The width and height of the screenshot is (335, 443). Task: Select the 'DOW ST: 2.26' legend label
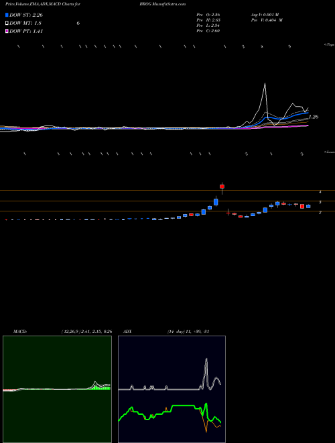click(x=26, y=15)
